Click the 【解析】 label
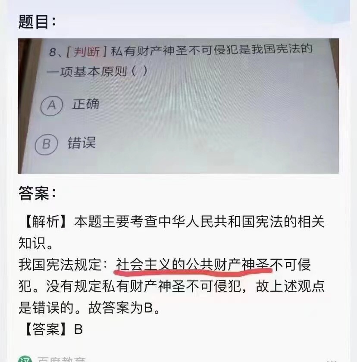 [46, 221]
